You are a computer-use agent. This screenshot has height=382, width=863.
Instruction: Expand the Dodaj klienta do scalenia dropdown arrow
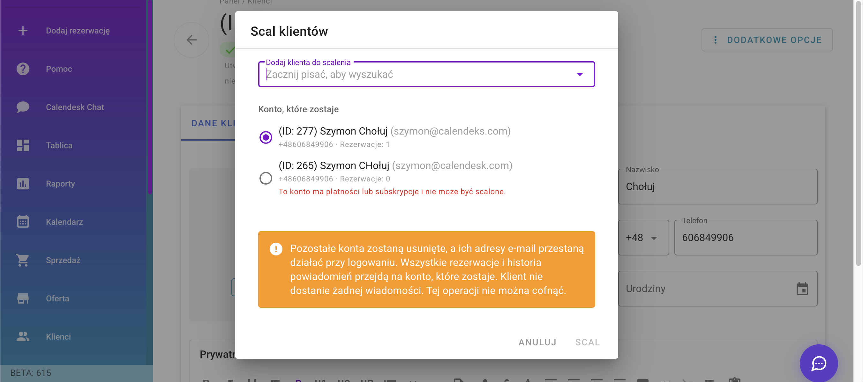coord(580,74)
